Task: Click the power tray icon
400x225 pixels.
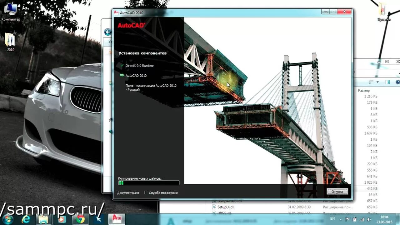Action: click(355, 219)
